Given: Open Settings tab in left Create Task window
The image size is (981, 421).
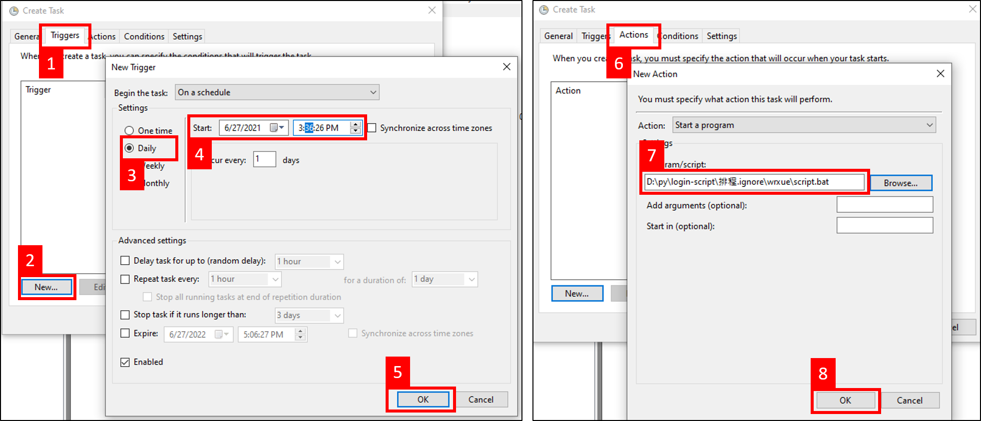Looking at the screenshot, I should tap(187, 36).
